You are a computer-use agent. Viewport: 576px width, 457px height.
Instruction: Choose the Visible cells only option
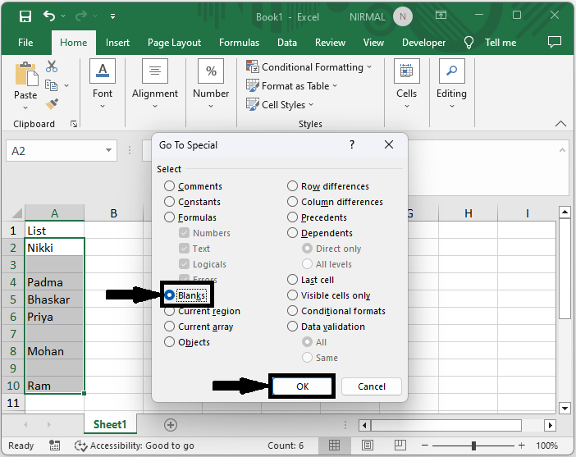(x=329, y=295)
